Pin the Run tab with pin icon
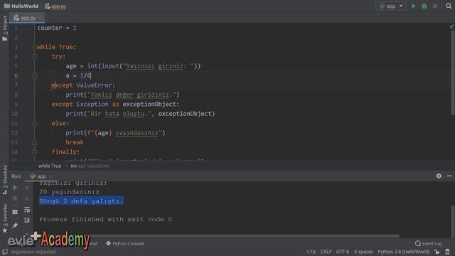455x256 pixels. (x=15, y=225)
